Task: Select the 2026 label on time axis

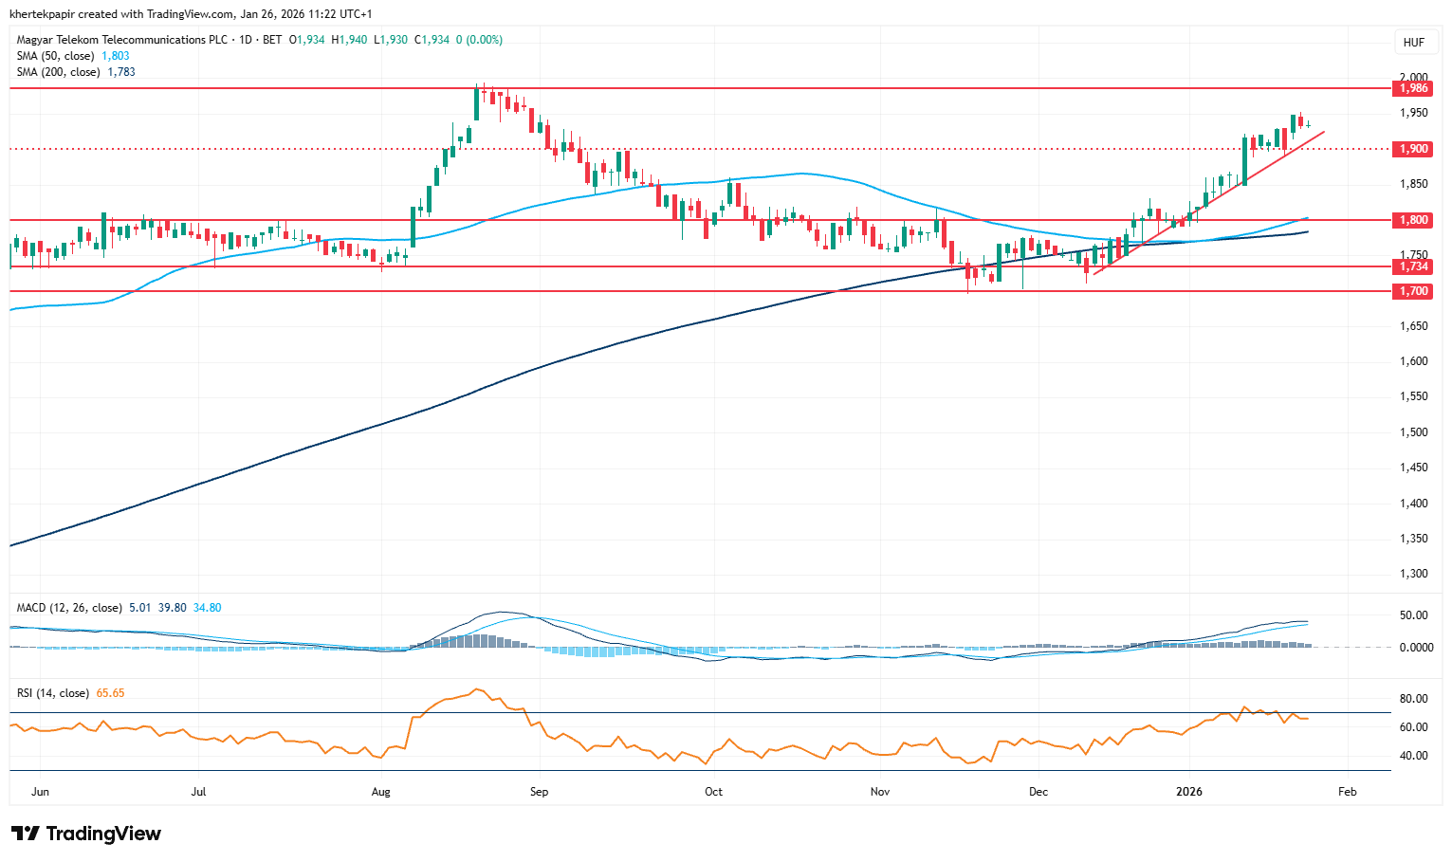Action: 1188,792
